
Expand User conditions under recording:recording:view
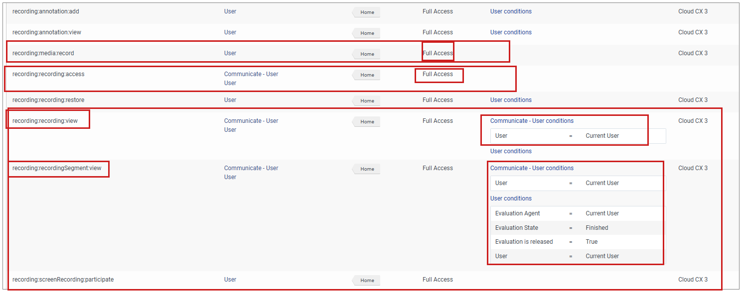(511, 151)
